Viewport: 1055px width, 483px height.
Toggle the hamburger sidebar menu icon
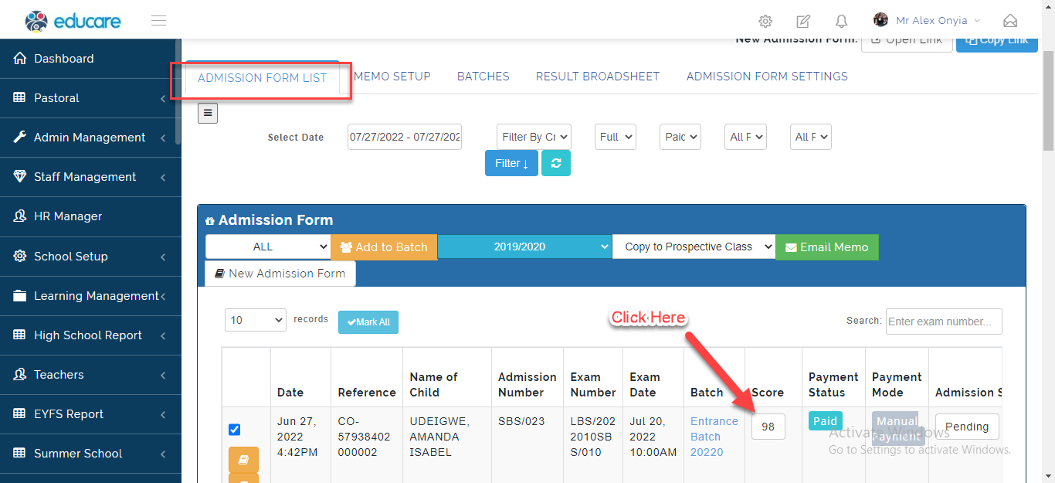(x=159, y=21)
